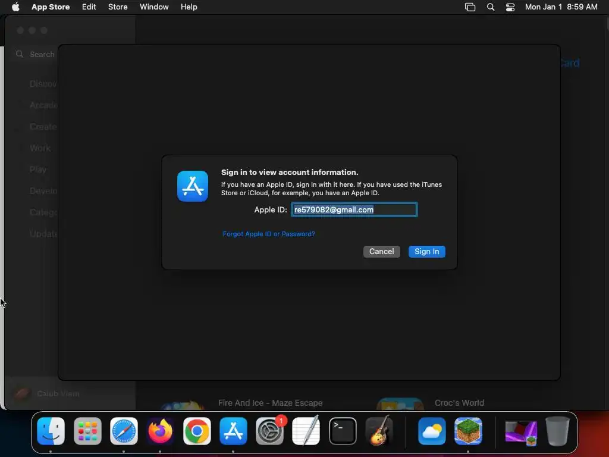Click the Sign In button
The height and width of the screenshot is (457, 609).
click(426, 252)
